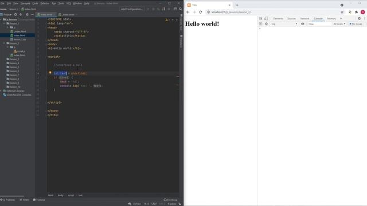The height and width of the screenshot is (206, 367).
Task: Switch to the DevTools Network tab
Action: click(304, 18)
